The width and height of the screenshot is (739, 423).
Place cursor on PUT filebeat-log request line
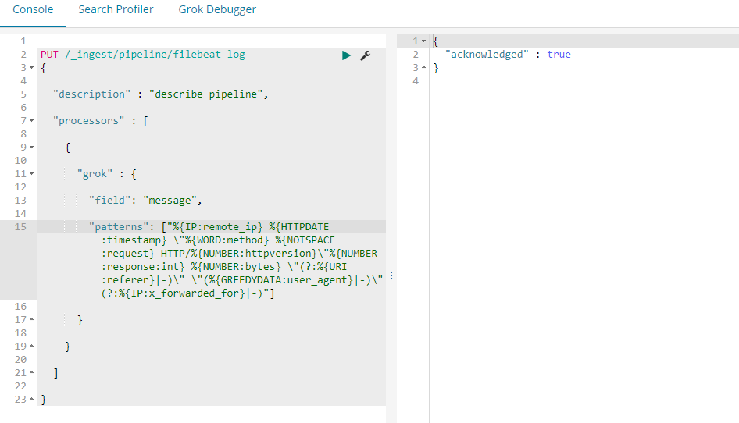148,55
